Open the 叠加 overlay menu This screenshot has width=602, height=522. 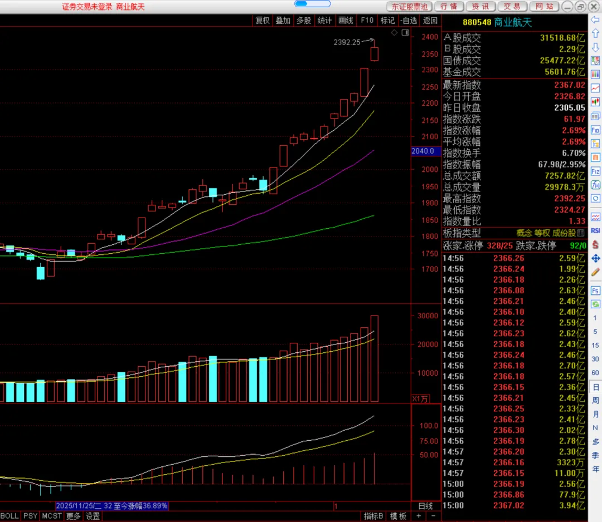point(283,21)
